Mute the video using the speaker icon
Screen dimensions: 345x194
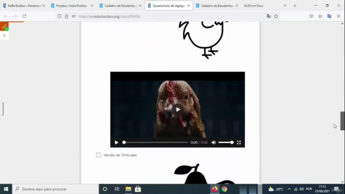213,142
